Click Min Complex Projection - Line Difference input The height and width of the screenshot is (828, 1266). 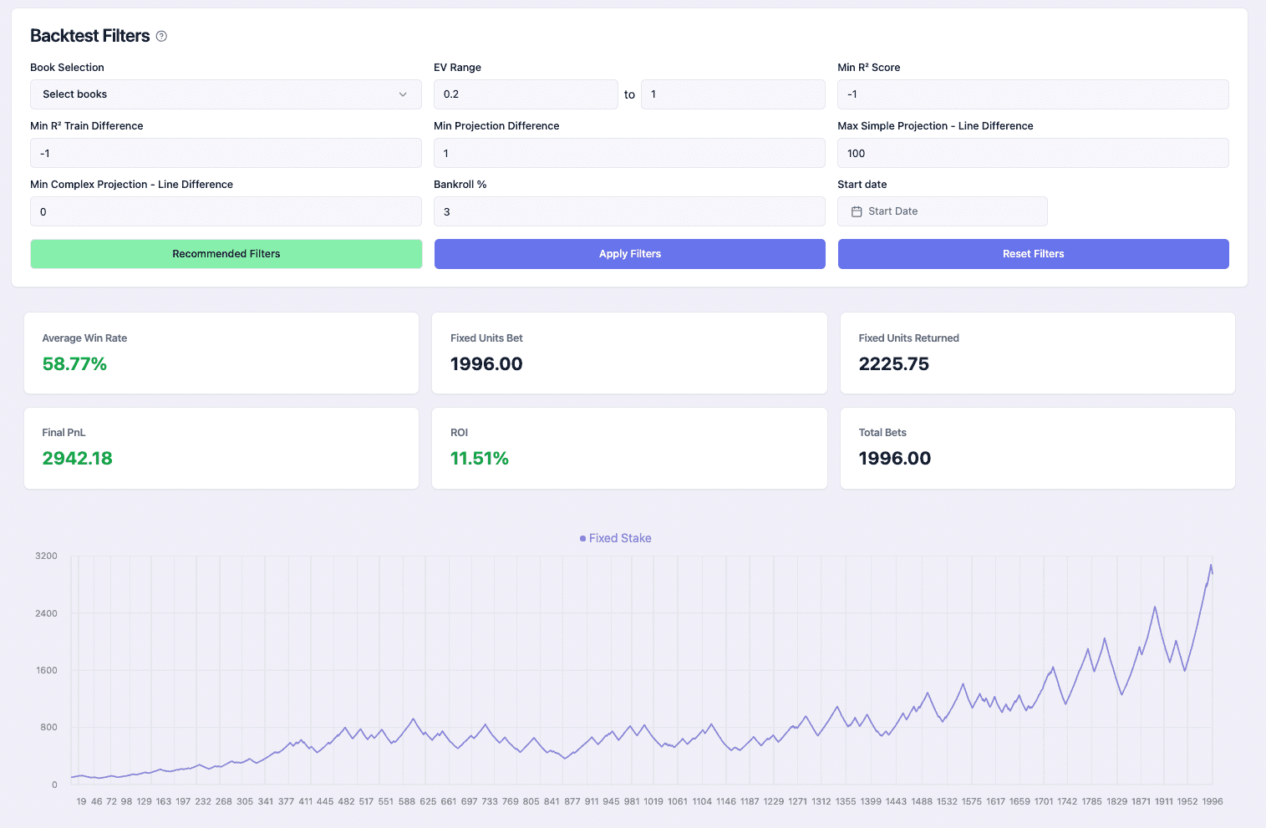click(x=226, y=211)
